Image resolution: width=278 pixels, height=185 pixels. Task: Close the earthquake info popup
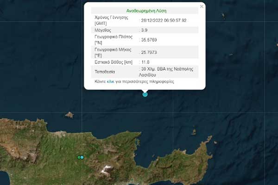[201, 6]
